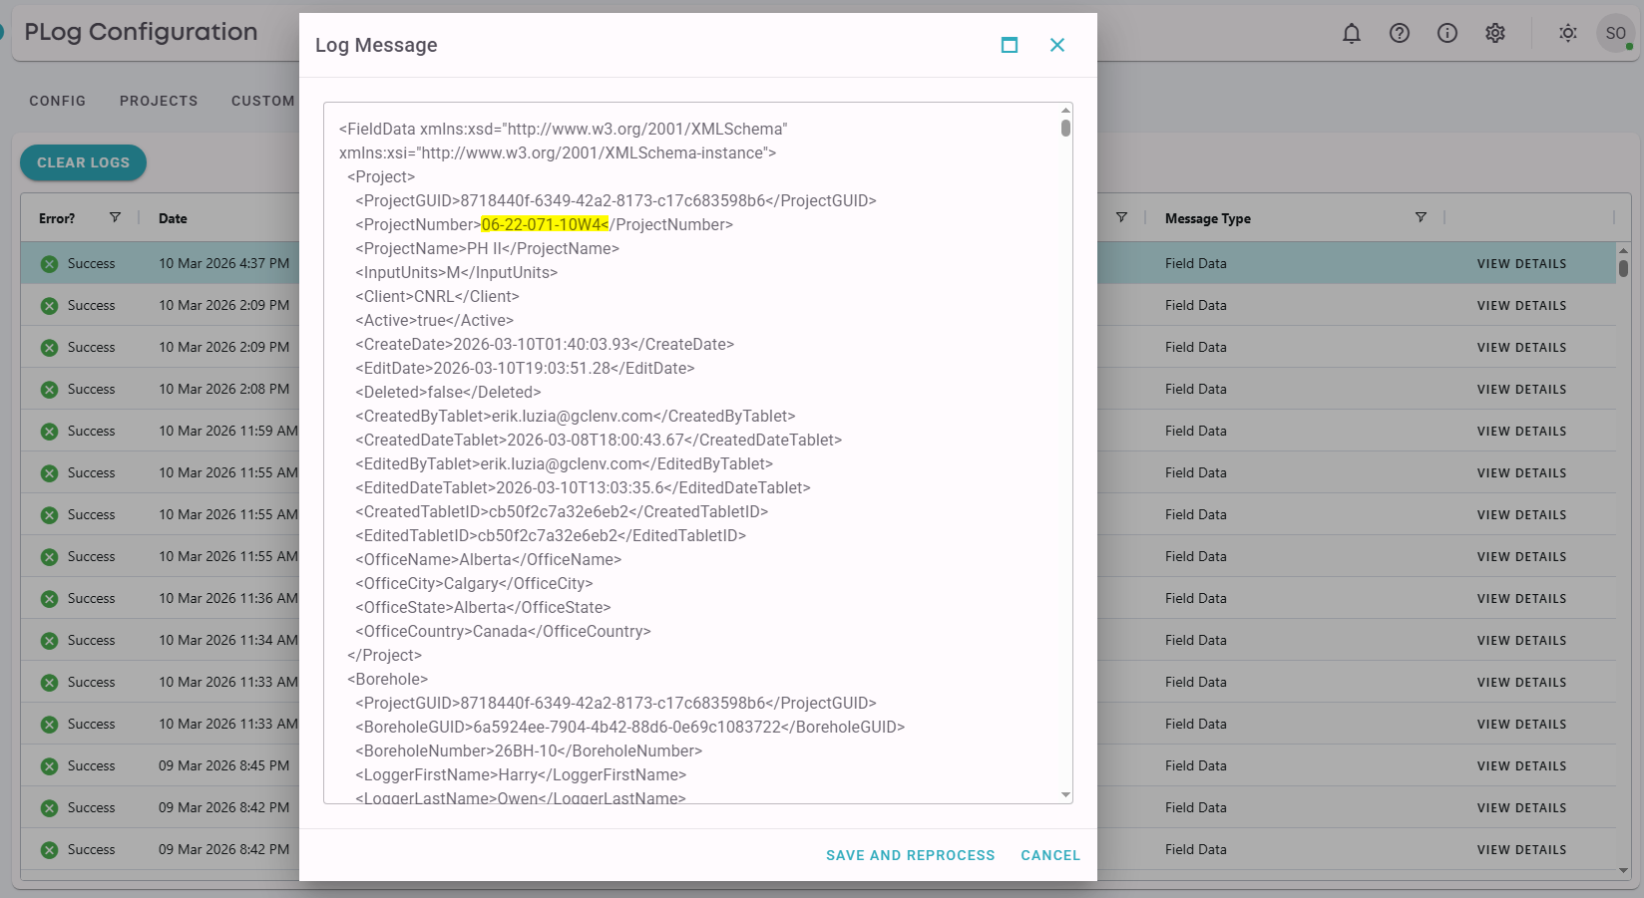Open the help question mark icon
Viewport: 1644px width, 898px height.
1400,34
